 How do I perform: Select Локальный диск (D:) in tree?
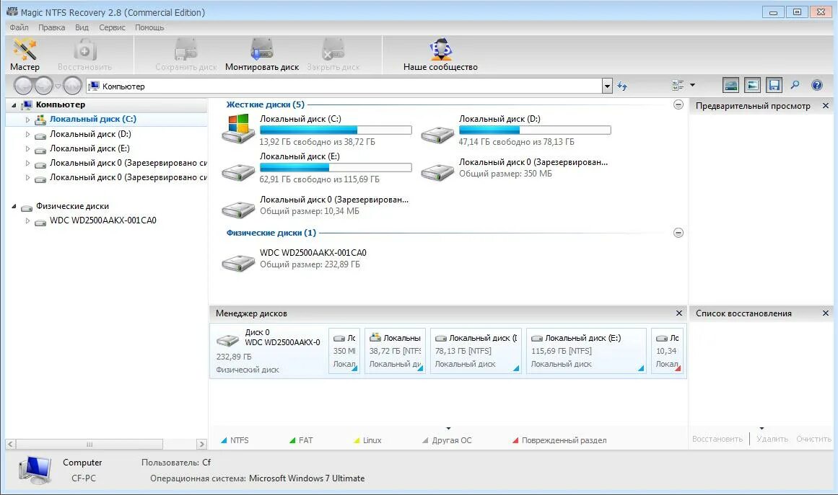tap(90, 134)
